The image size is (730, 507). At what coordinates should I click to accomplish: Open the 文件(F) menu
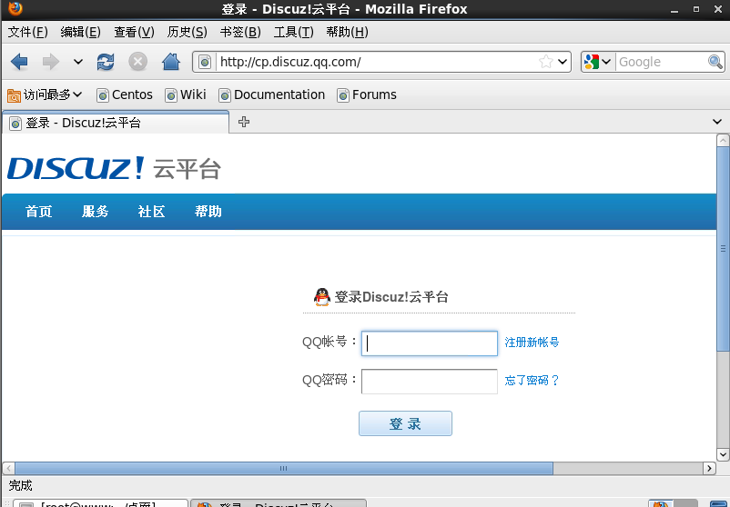point(27,32)
